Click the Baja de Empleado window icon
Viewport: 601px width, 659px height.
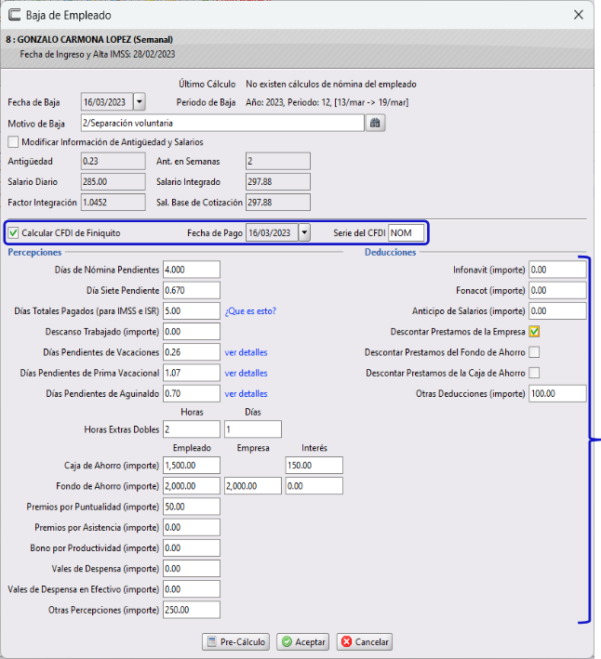14,15
